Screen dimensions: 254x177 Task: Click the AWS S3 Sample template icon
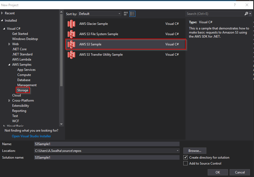point(71,44)
